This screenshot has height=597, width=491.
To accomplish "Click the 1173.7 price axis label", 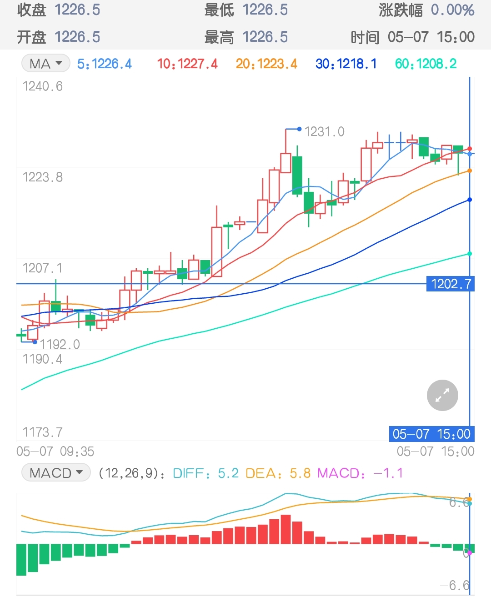I will pos(43,432).
